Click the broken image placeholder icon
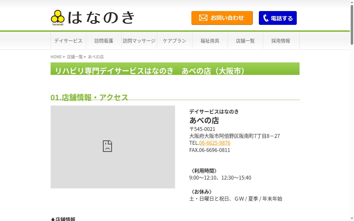The image size is (354, 221). [x=107, y=146]
